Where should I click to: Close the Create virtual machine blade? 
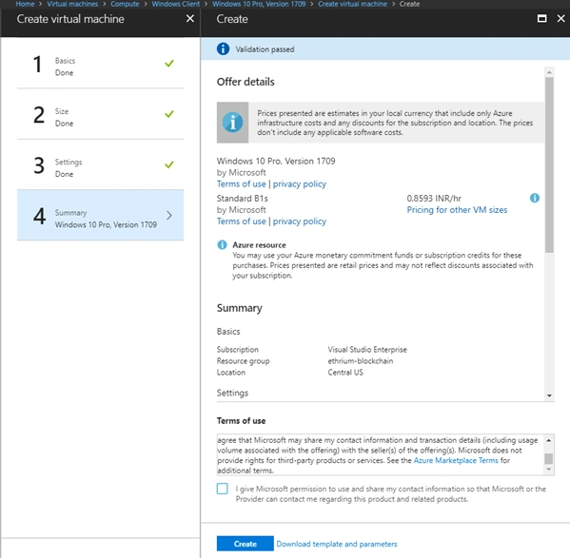coord(190,18)
